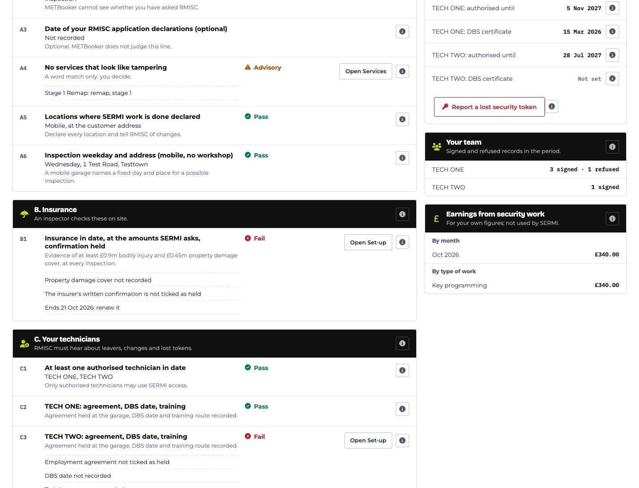Click Pass status on C2 TECH ONE row
This screenshot has height=488, width=639.
pyautogui.click(x=256, y=406)
